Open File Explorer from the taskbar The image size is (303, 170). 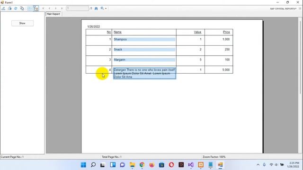pyautogui.click(x=133, y=165)
